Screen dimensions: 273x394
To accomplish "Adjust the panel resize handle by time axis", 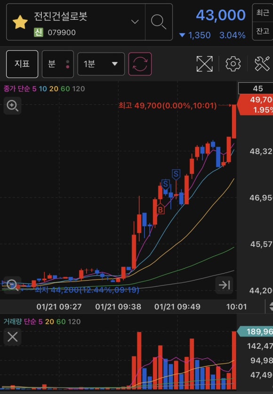I will pyautogui.click(x=270, y=307).
